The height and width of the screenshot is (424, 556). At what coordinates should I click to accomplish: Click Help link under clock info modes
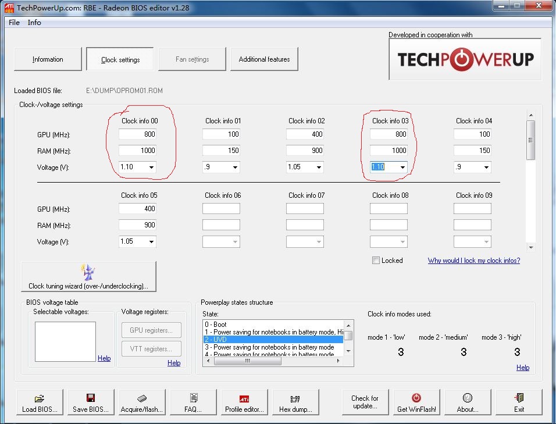(523, 367)
